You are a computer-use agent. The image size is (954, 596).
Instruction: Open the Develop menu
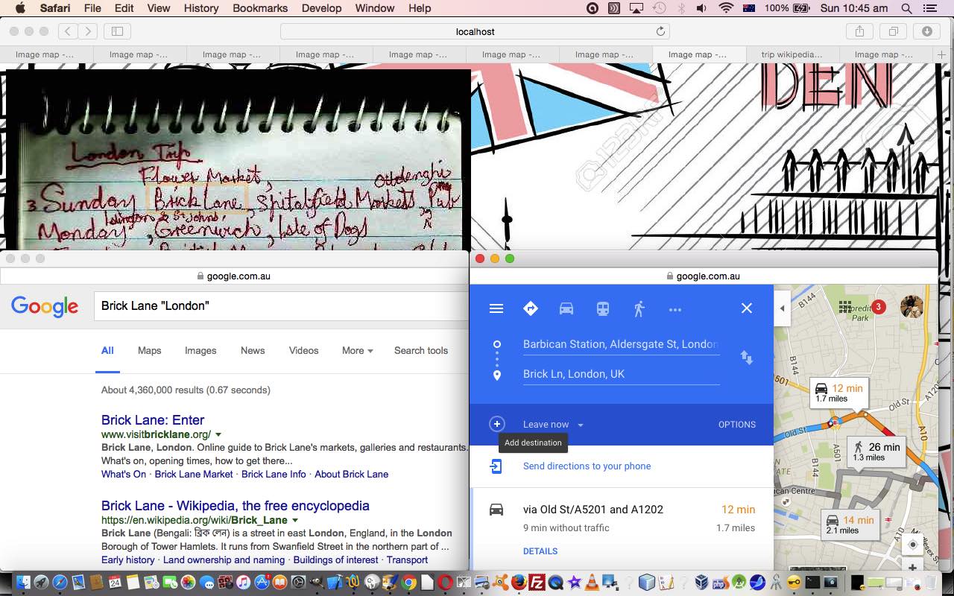[321, 8]
